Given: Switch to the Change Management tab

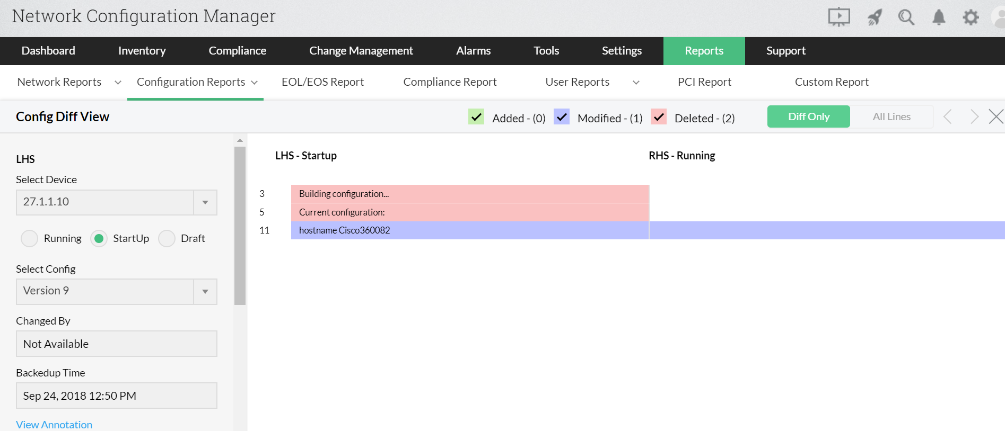Looking at the screenshot, I should (x=361, y=51).
